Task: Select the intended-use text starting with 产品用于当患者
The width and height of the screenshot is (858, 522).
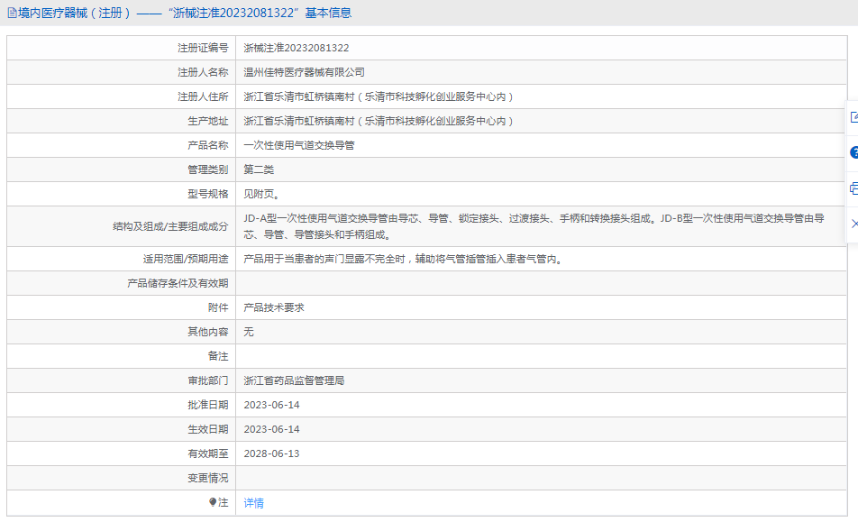Action: click(x=404, y=259)
